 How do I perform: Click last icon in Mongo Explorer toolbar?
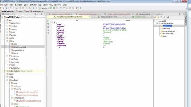[168, 17]
